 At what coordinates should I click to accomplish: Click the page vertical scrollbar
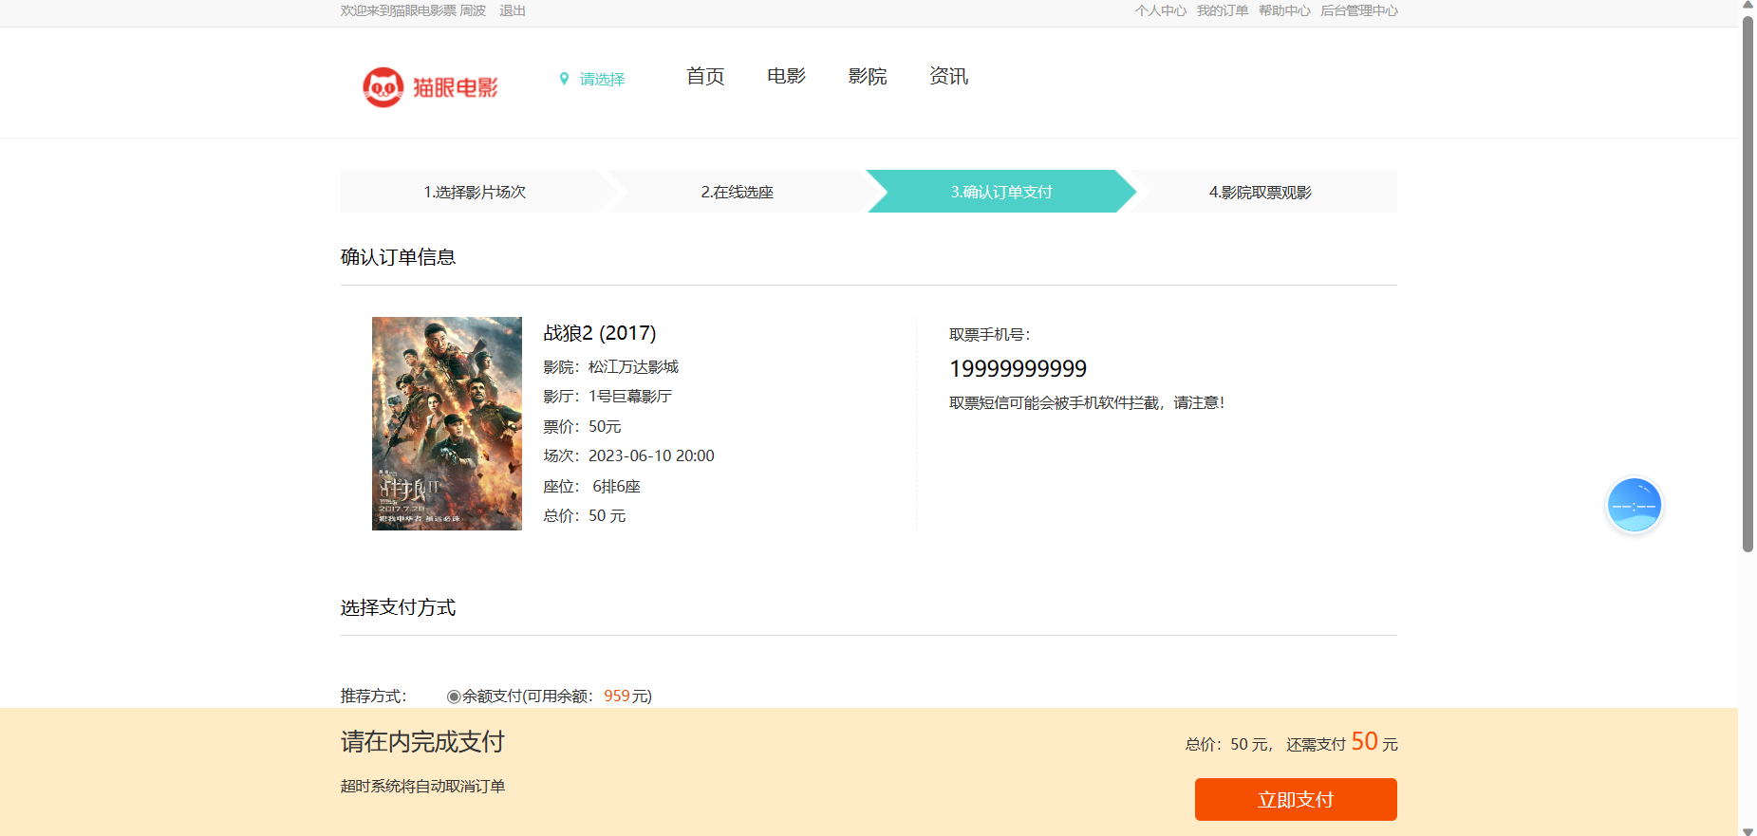pyautogui.click(x=1748, y=285)
